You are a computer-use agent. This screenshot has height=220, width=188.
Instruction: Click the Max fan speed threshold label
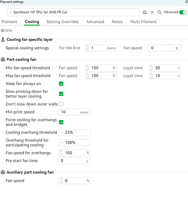coord(28,76)
